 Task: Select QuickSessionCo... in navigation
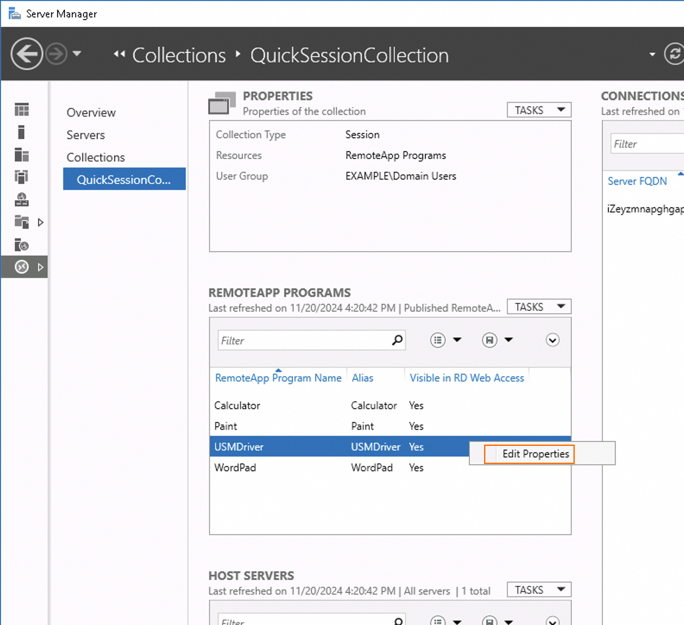124,179
